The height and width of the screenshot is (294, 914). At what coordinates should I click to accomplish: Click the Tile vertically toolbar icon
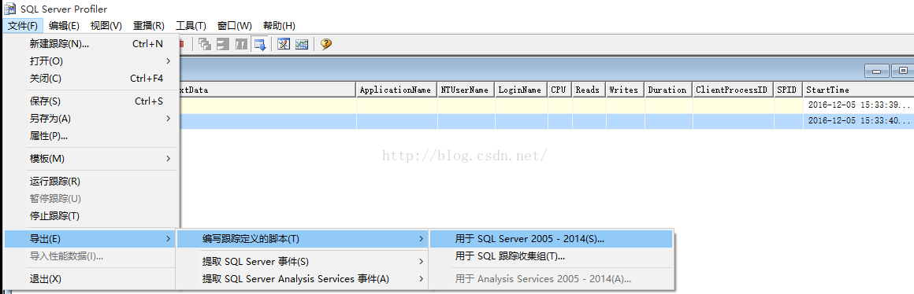tap(241, 44)
